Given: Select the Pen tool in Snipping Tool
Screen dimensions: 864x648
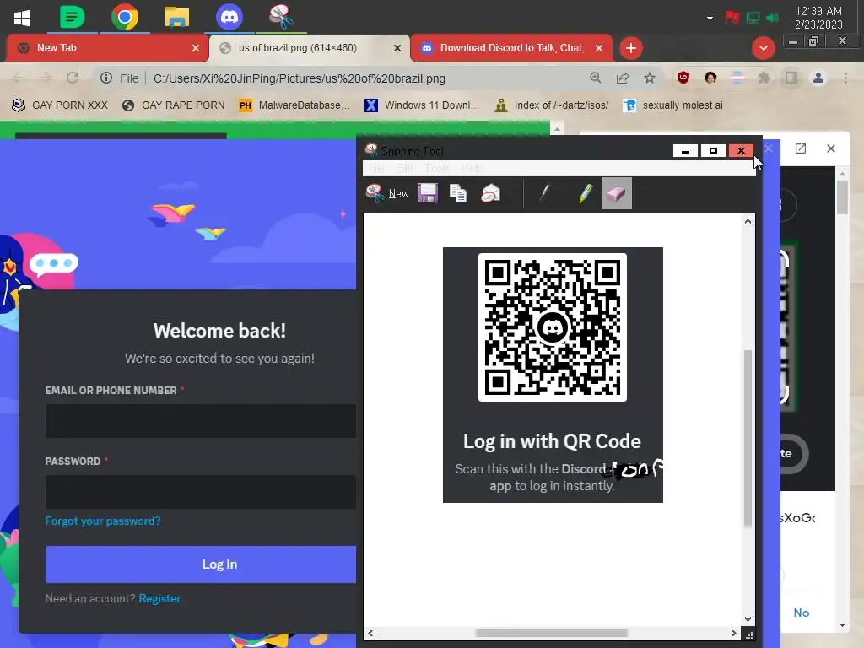Looking at the screenshot, I should (544, 193).
